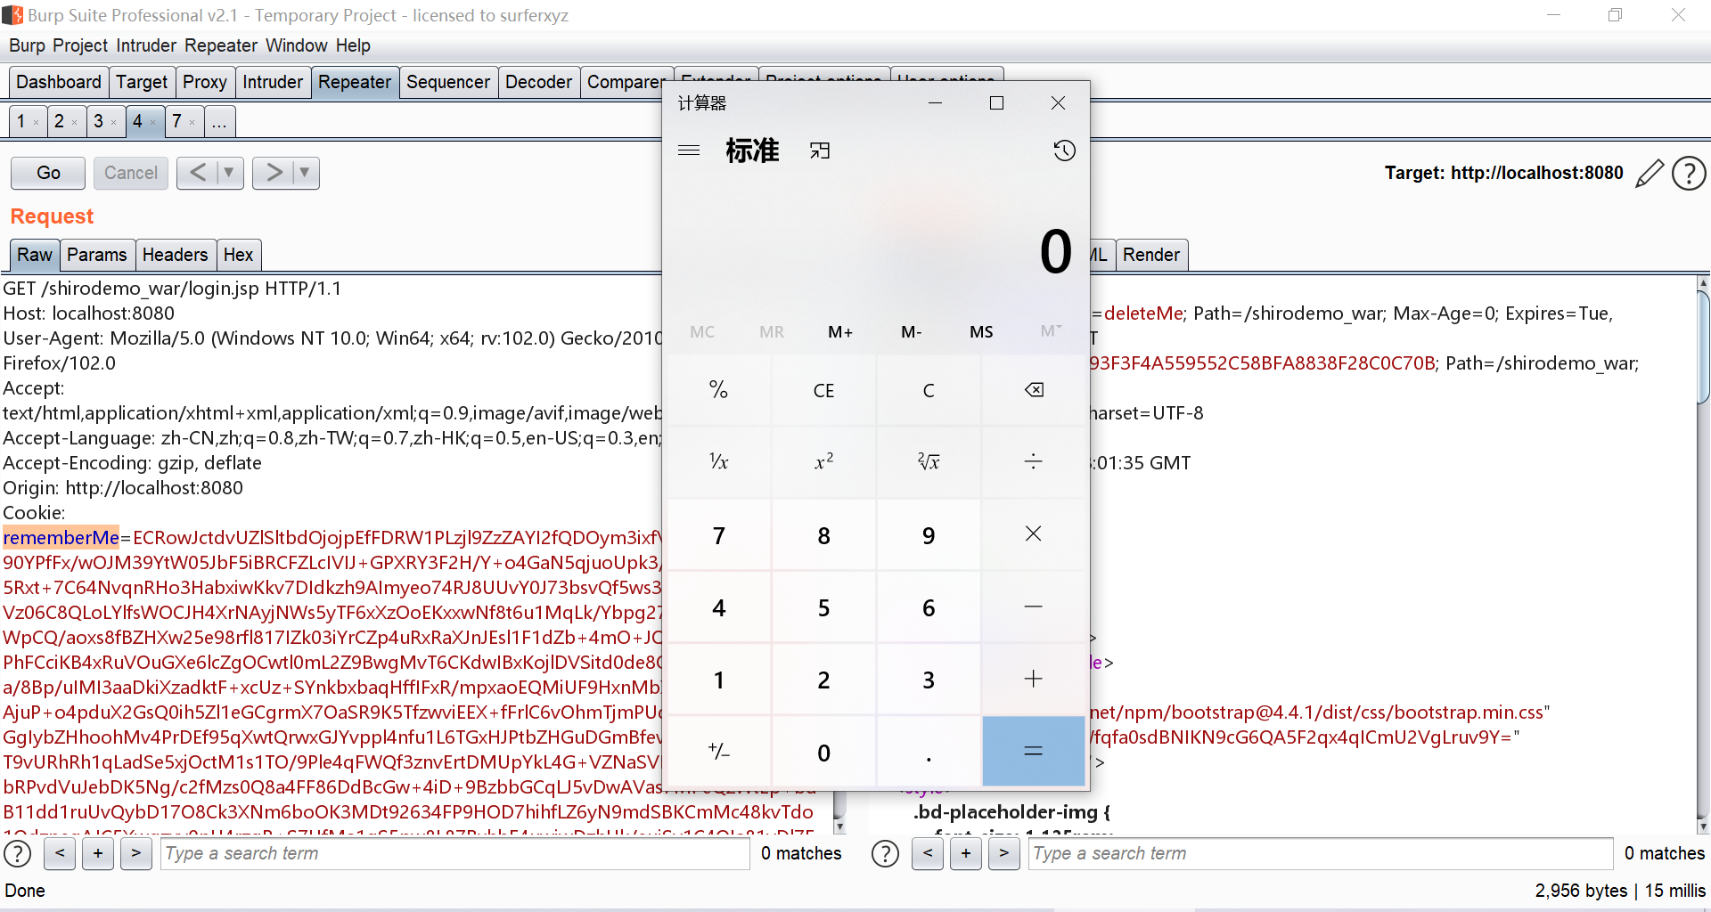This screenshot has width=1711, height=912.
Task: Go forward to next request in history
Action: point(274,173)
